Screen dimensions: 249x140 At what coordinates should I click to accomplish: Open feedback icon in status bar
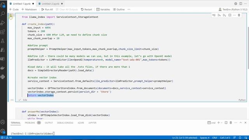point(234,138)
